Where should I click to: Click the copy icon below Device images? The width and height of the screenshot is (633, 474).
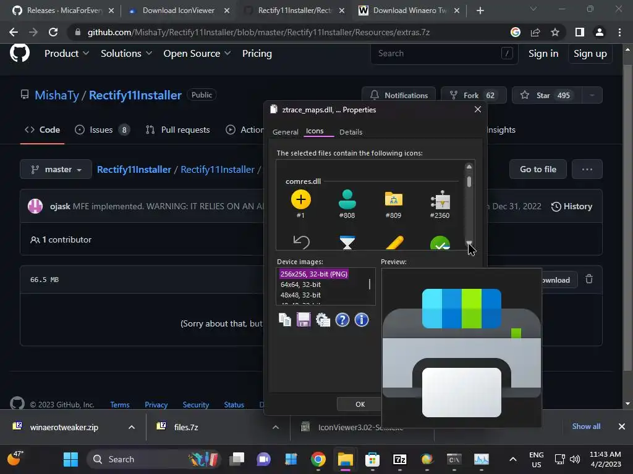(x=284, y=320)
